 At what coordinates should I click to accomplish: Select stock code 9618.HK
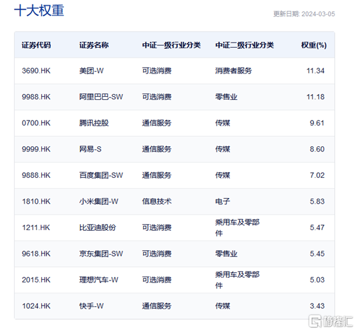[36, 253]
